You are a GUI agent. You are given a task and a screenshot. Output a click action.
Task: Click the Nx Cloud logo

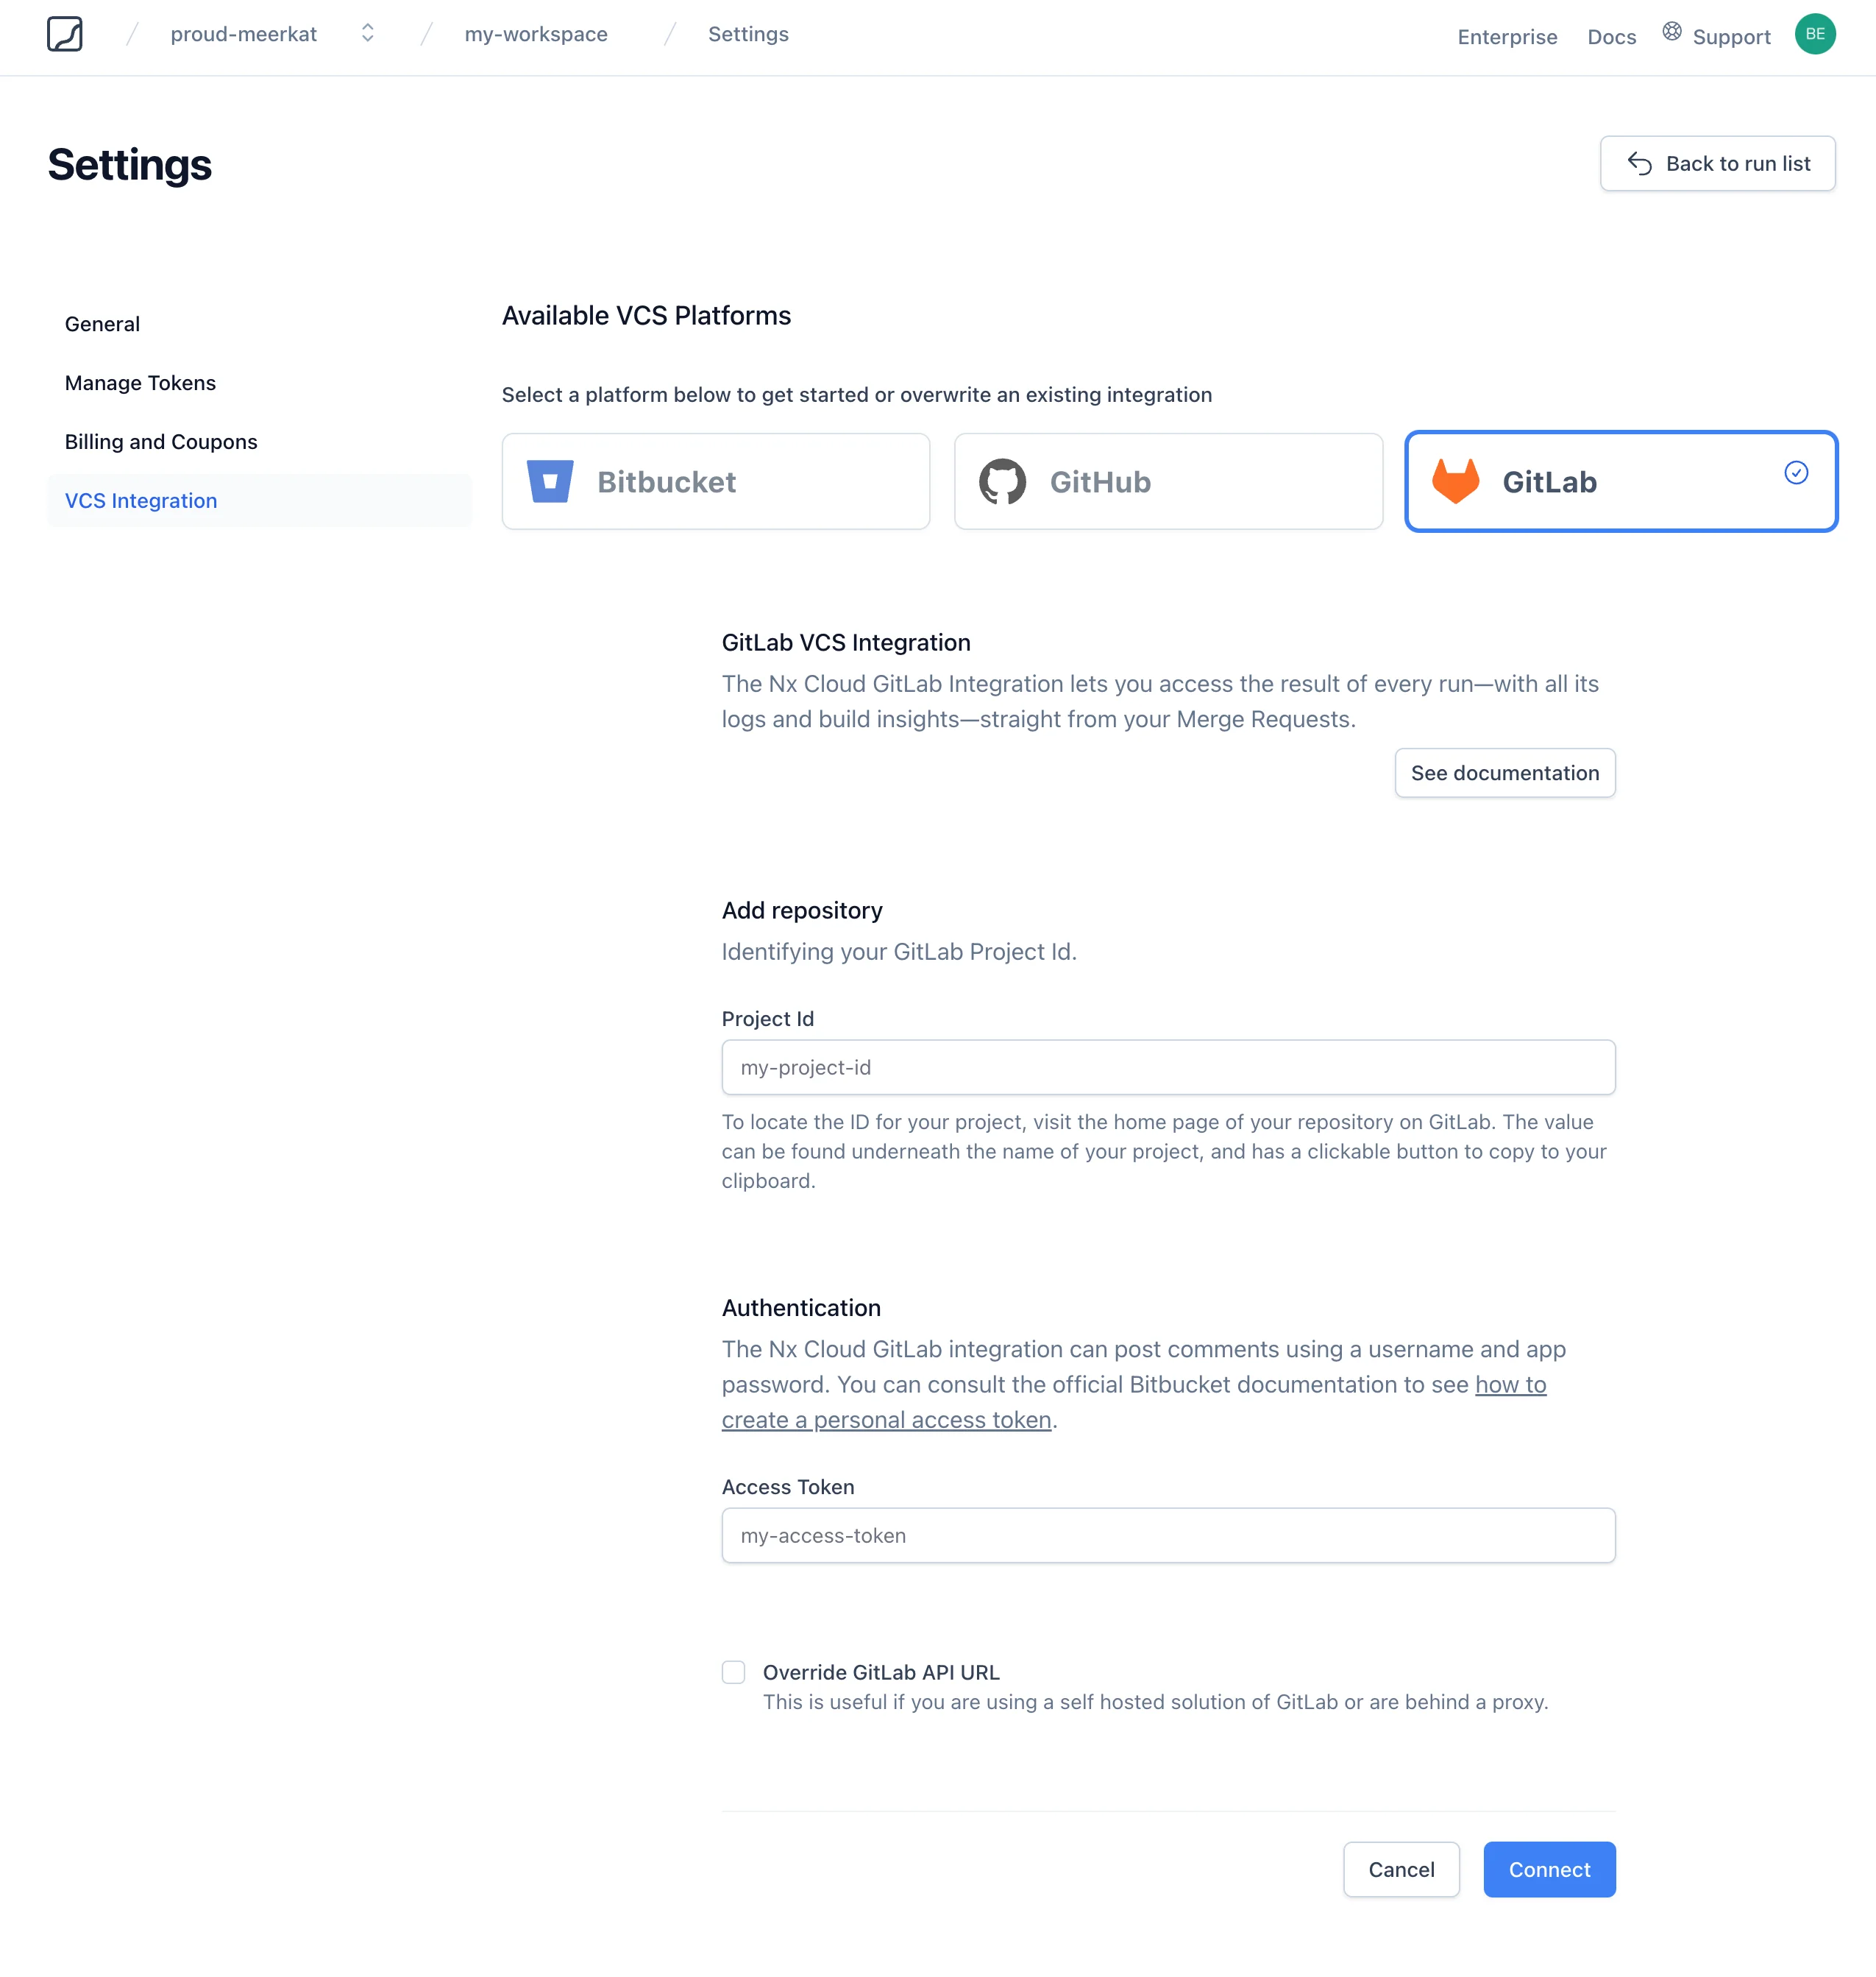64,33
